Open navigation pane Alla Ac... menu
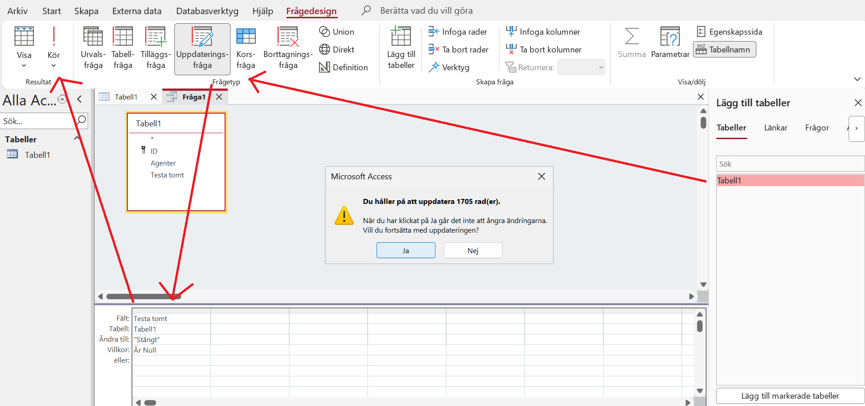Image resolution: width=865 pixels, height=406 pixels. point(63,99)
